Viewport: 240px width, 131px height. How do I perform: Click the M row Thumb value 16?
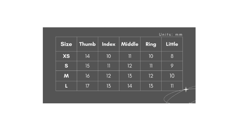(x=87, y=76)
